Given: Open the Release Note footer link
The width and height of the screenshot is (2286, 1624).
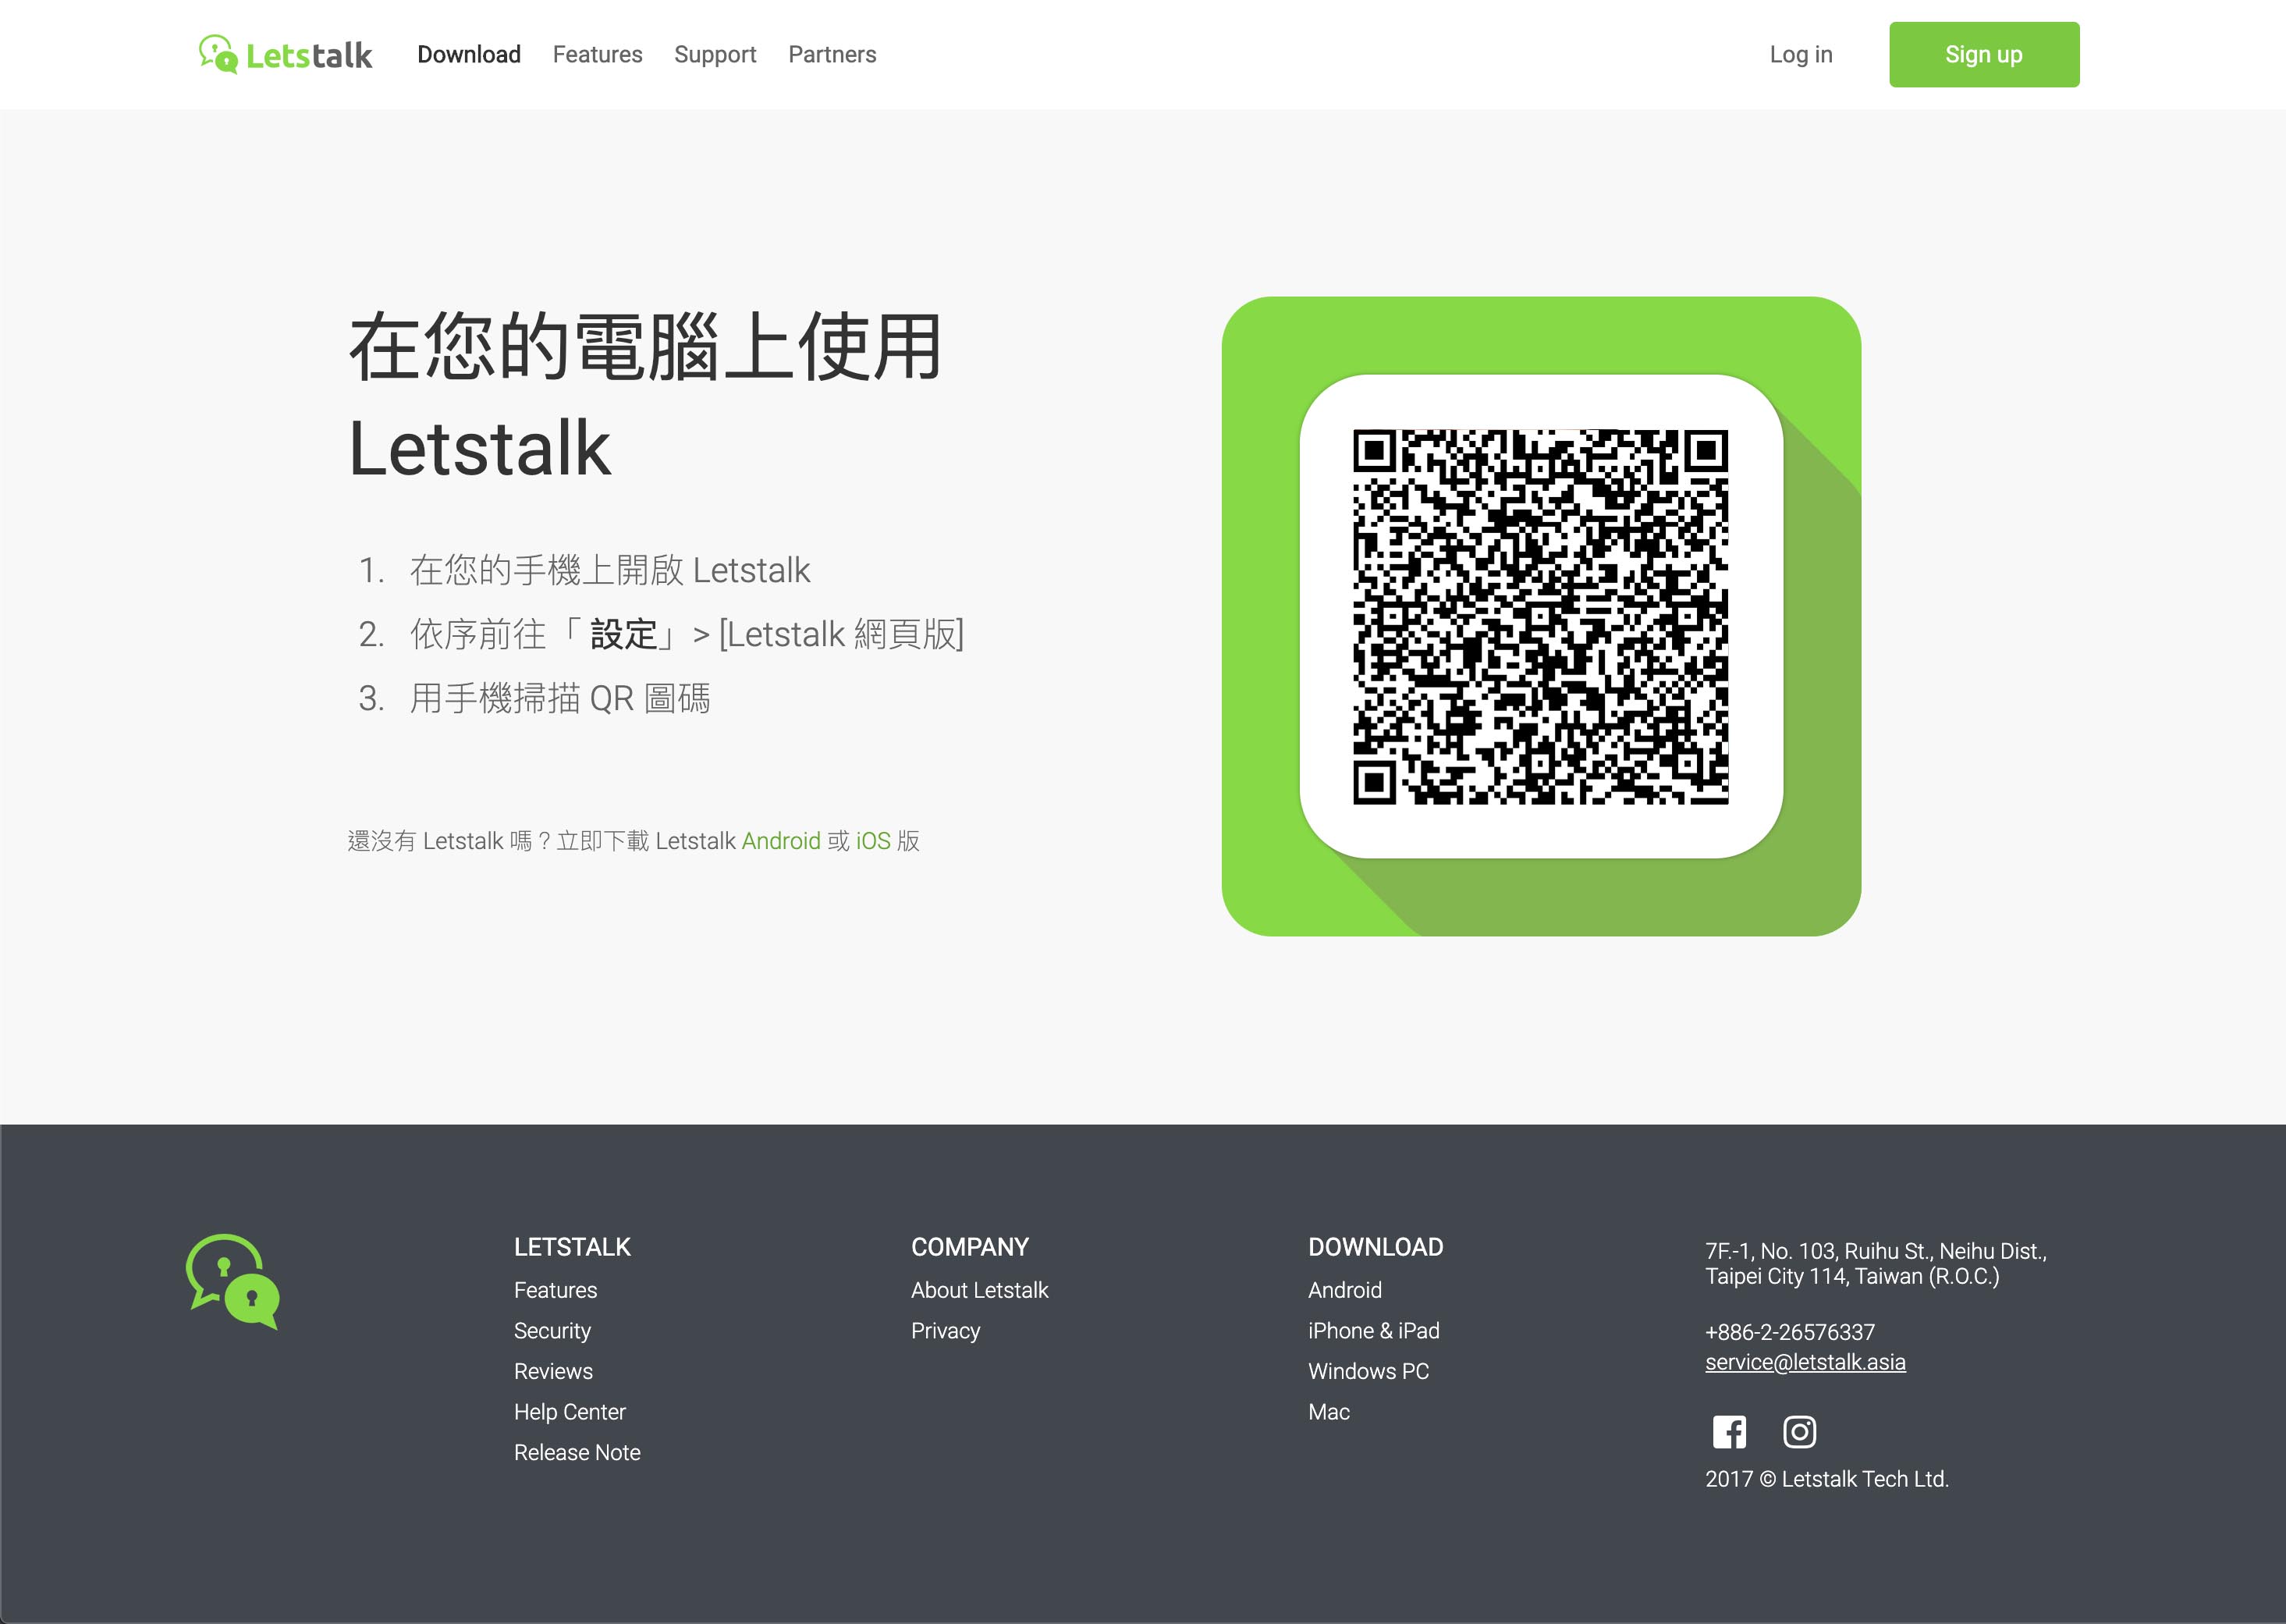Looking at the screenshot, I should coord(577,1452).
